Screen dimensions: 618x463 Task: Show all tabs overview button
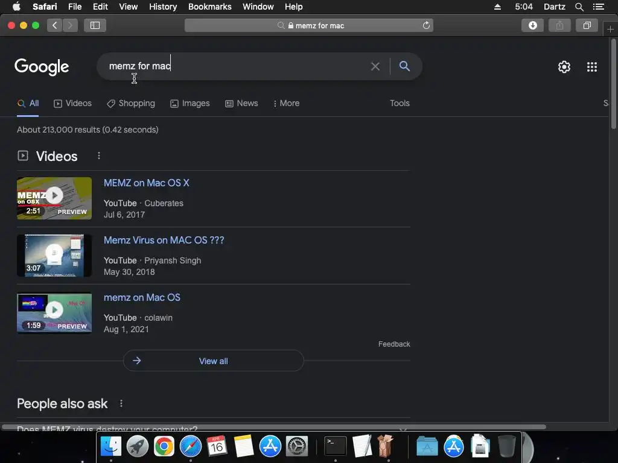click(587, 25)
